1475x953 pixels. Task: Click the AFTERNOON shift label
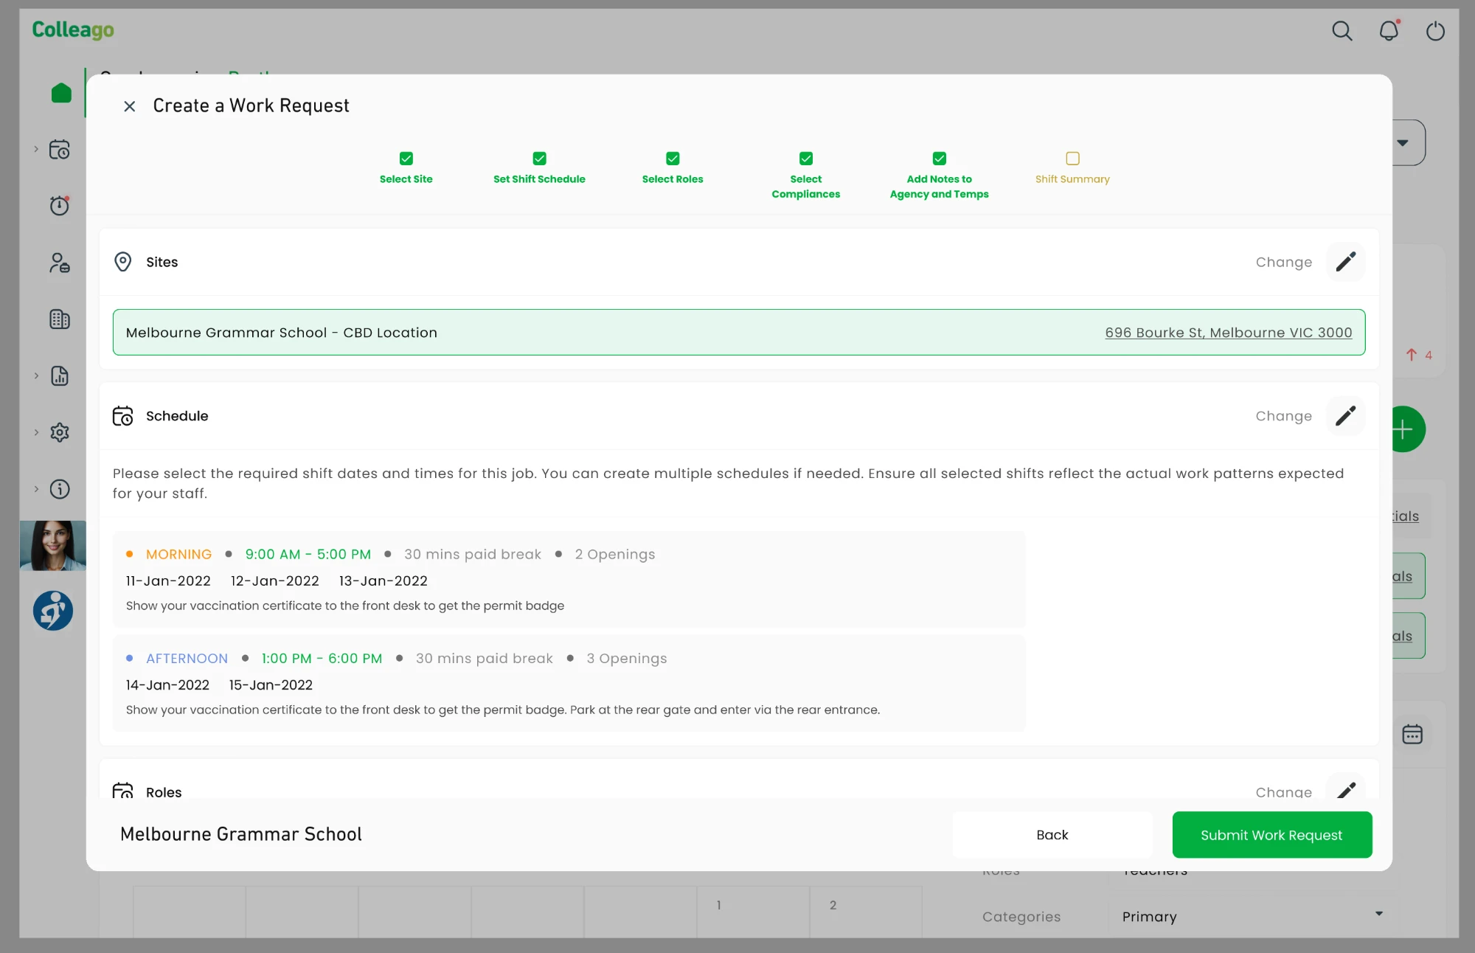click(x=187, y=659)
